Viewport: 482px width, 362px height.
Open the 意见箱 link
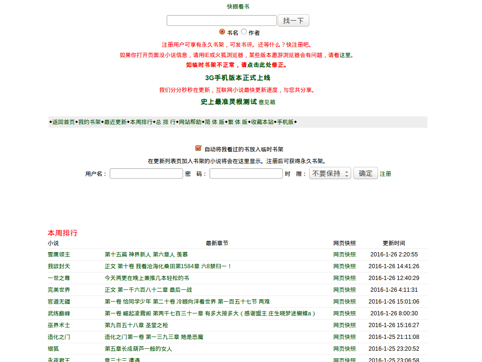click(267, 102)
